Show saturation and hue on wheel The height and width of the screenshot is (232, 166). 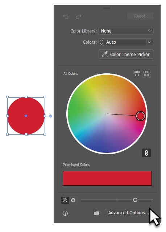pos(65,200)
